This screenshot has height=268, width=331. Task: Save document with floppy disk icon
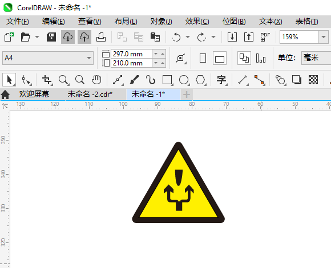(x=51, y=37)
